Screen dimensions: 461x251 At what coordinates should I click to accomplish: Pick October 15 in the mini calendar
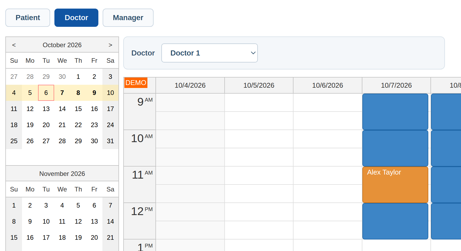[78, 109]
